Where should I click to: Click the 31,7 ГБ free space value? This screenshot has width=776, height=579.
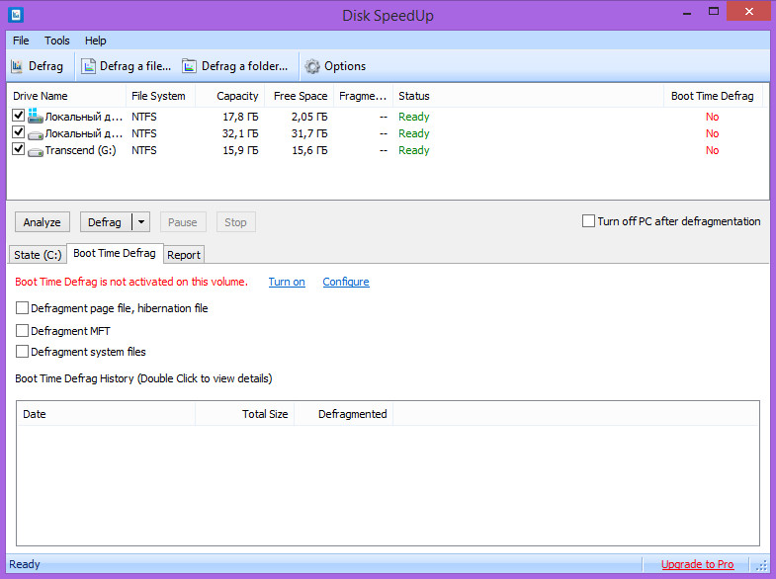(309, 133)
